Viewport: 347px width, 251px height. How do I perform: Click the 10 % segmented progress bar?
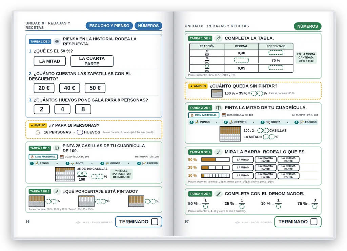(x=215, y=176)
